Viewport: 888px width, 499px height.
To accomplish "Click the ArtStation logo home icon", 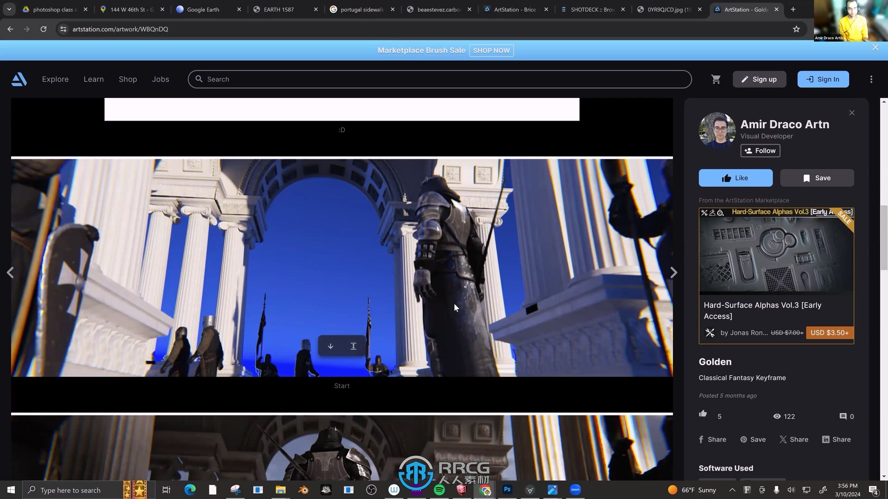I will point(19,79).
